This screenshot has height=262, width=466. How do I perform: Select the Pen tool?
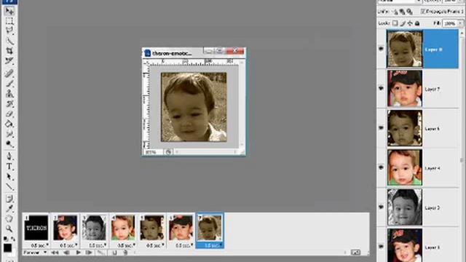[9, 156]
